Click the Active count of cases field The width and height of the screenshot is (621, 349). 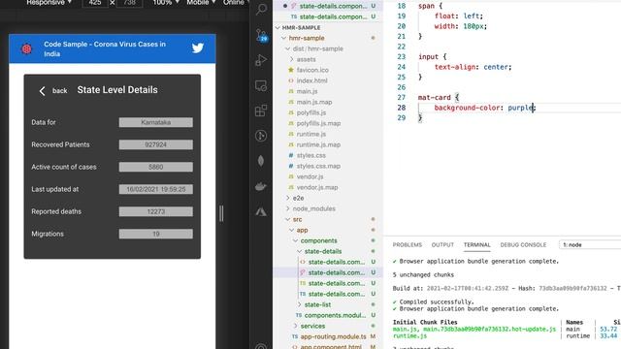click(x=155, y=167)
